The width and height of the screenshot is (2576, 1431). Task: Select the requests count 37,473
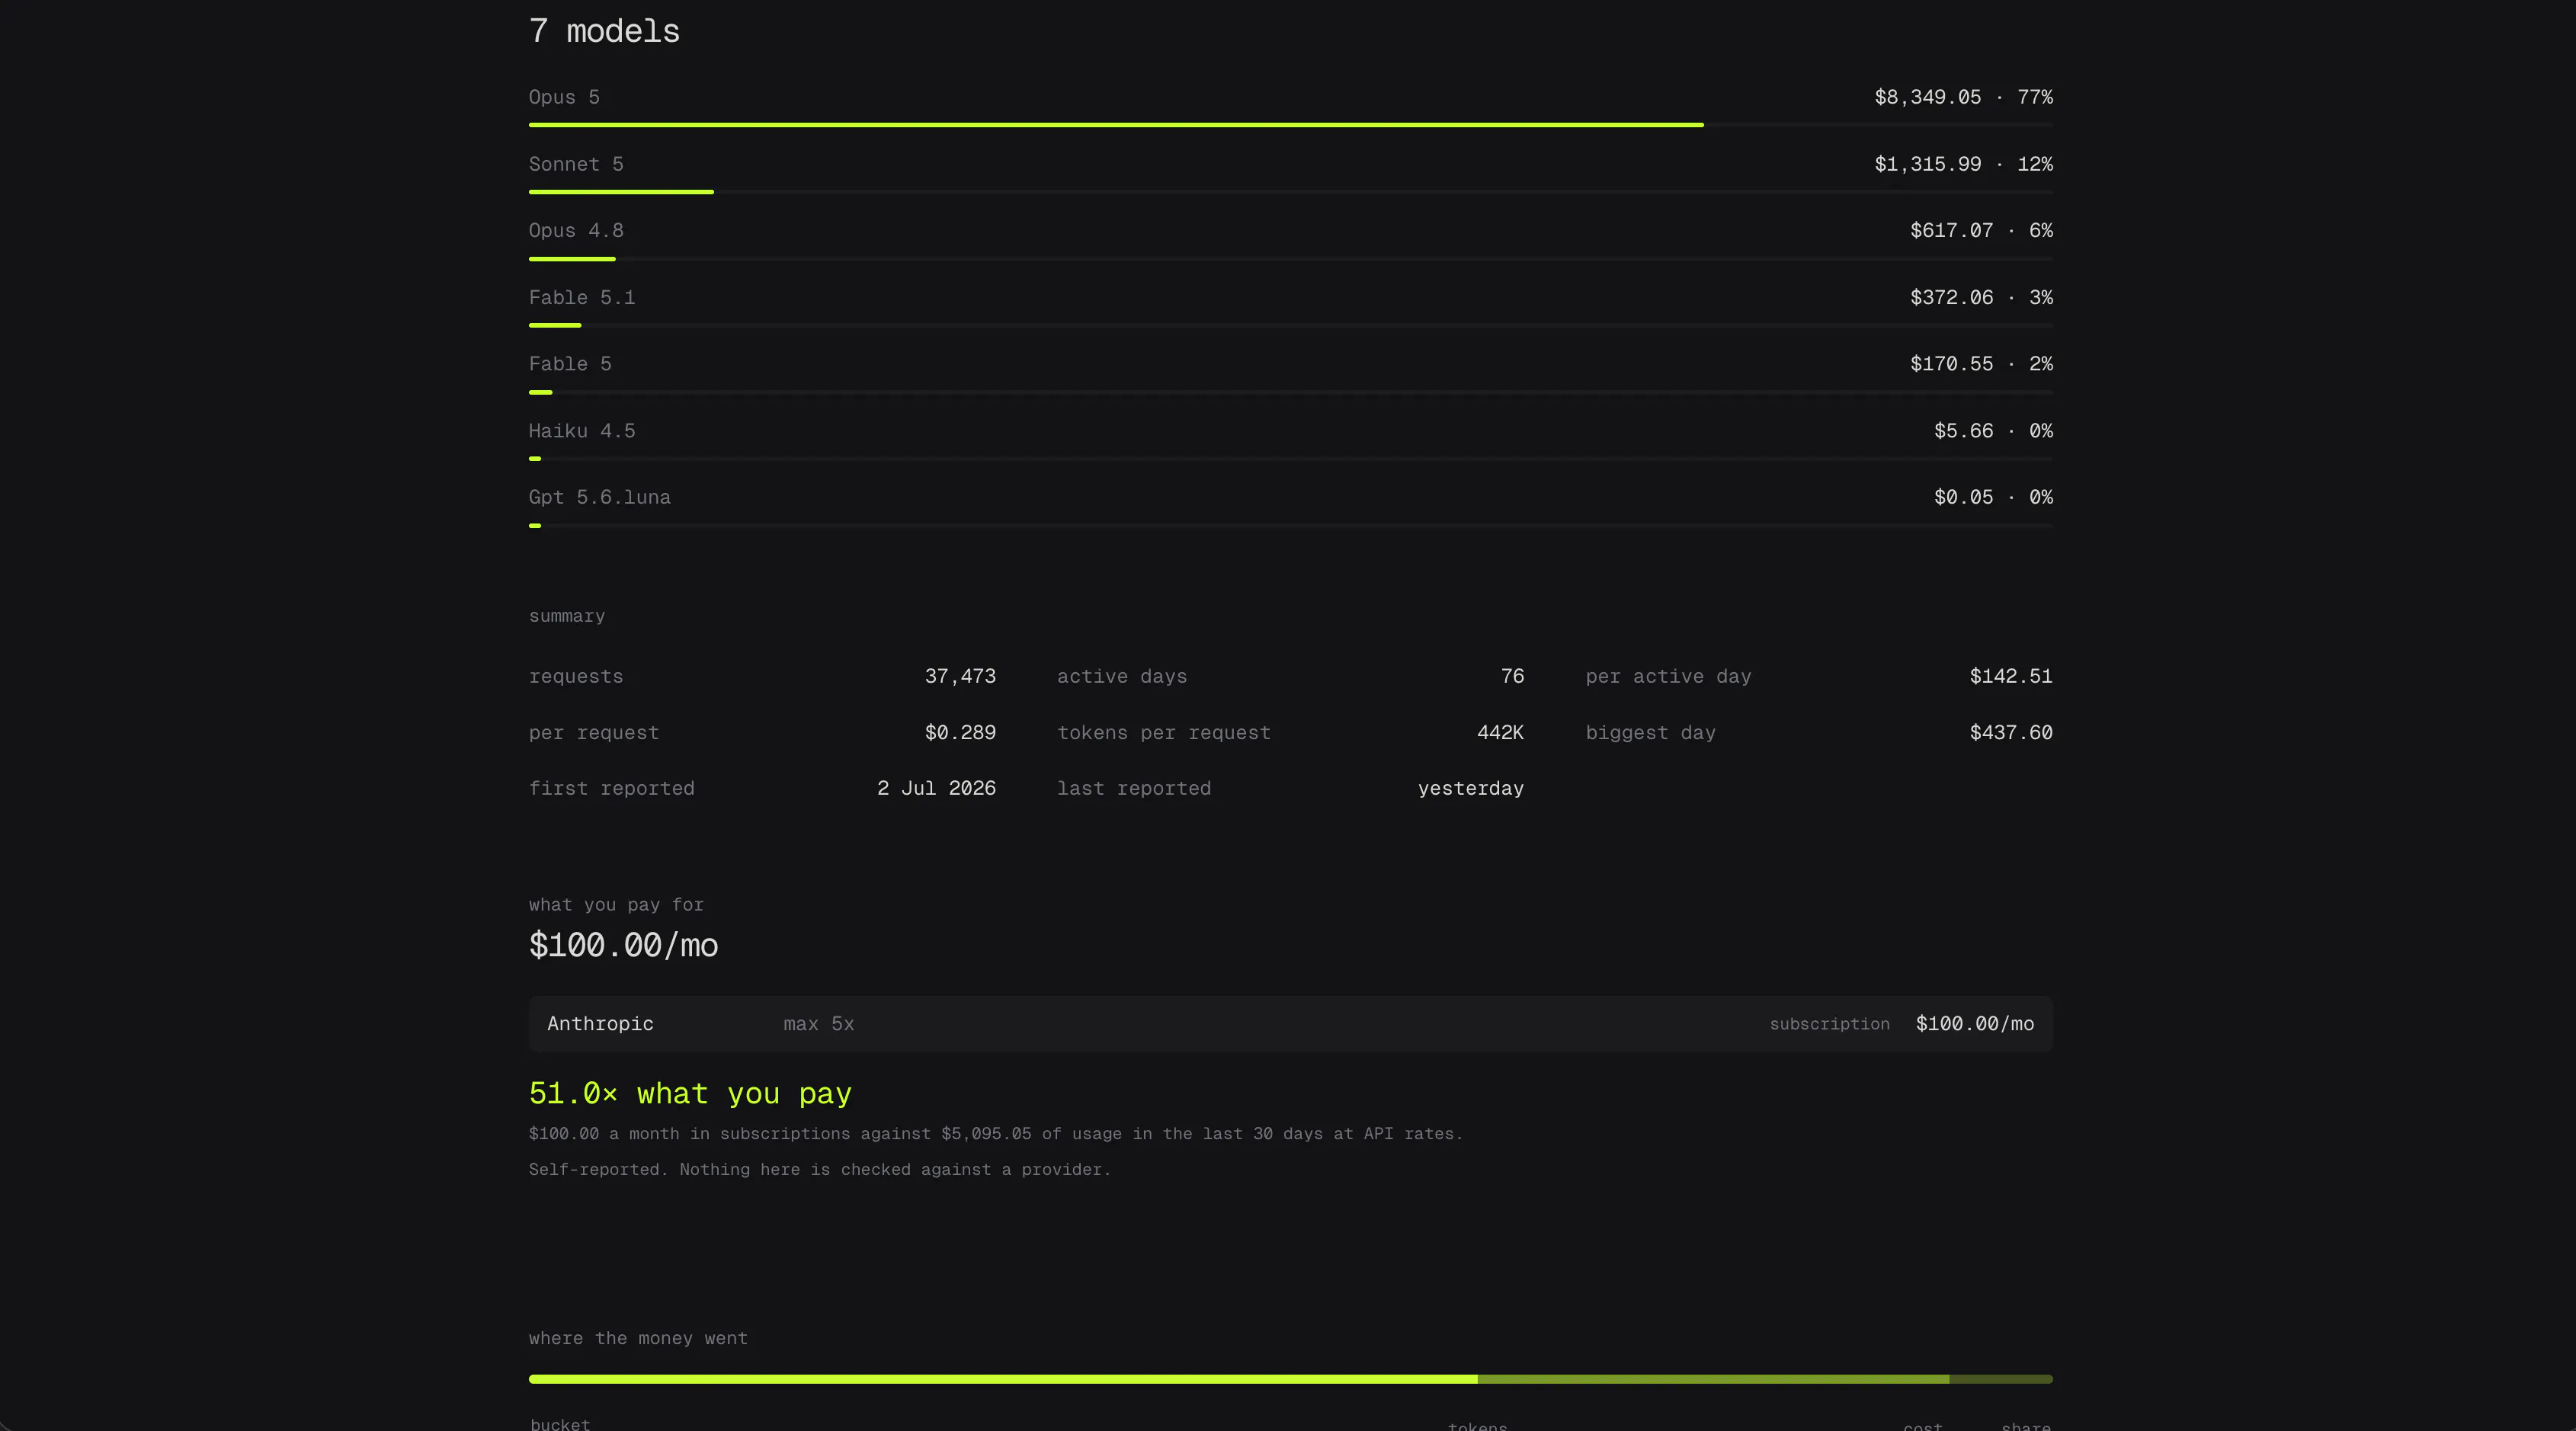(x=960, y=676)
